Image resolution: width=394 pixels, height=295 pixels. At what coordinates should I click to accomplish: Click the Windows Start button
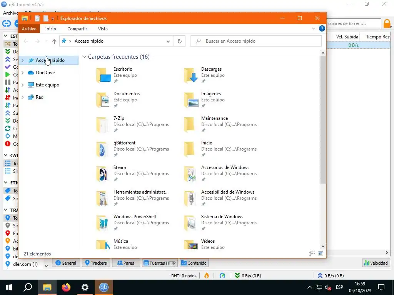coord(9,287)
